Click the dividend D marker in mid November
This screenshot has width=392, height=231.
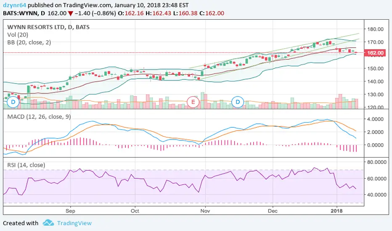pos(238,102)
